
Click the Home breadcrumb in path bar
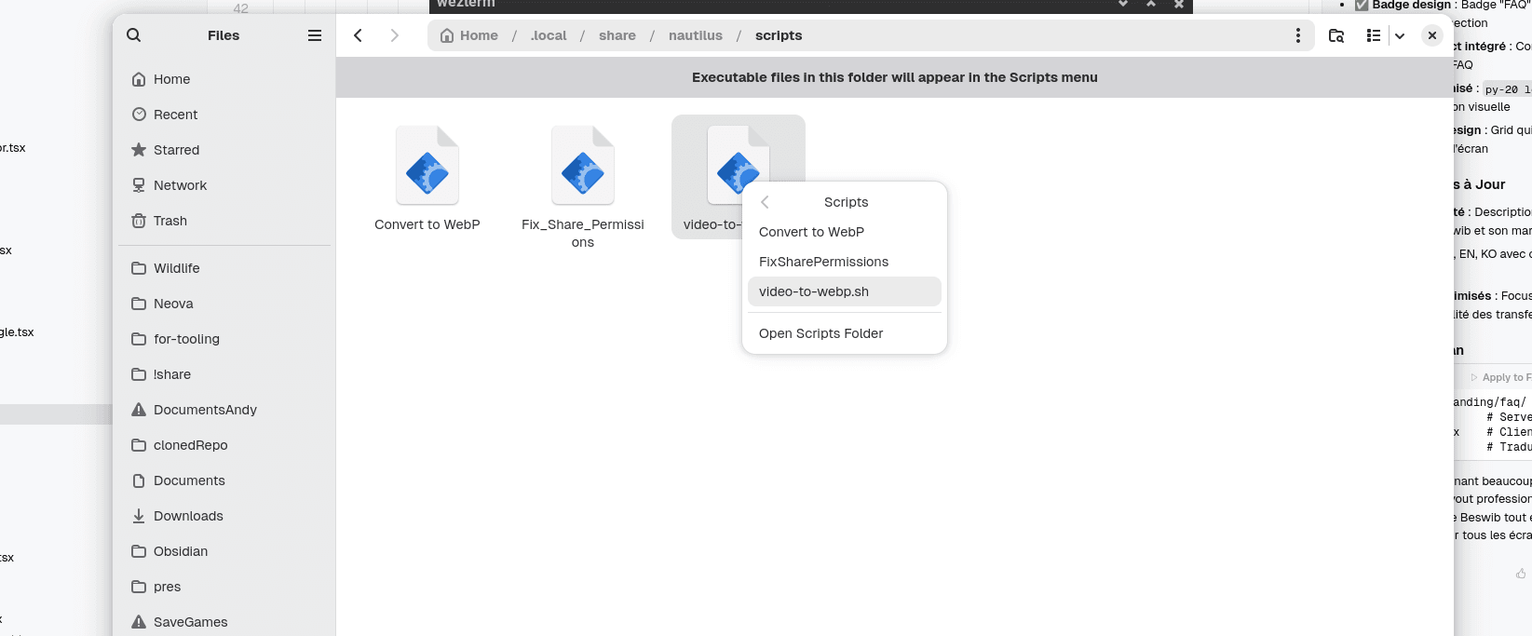(x=469, y=35)
